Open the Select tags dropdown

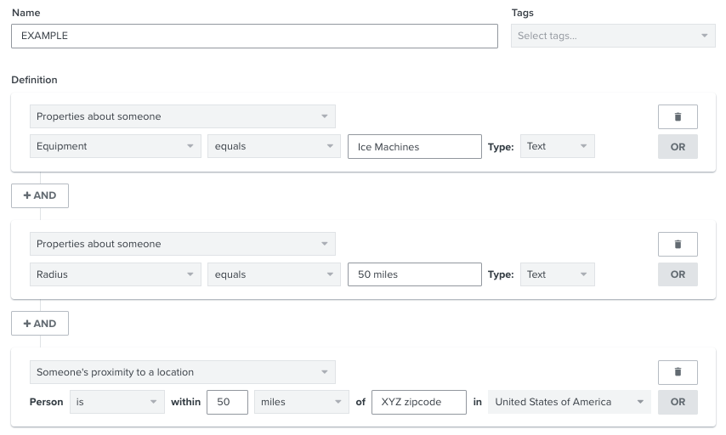pyautogui.click(x=613, y=36)
